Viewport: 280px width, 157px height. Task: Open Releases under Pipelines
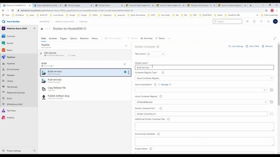tap(10, 75)
